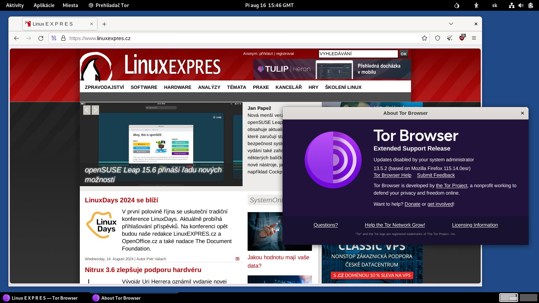Open the network status tray icon

(512, 5)
